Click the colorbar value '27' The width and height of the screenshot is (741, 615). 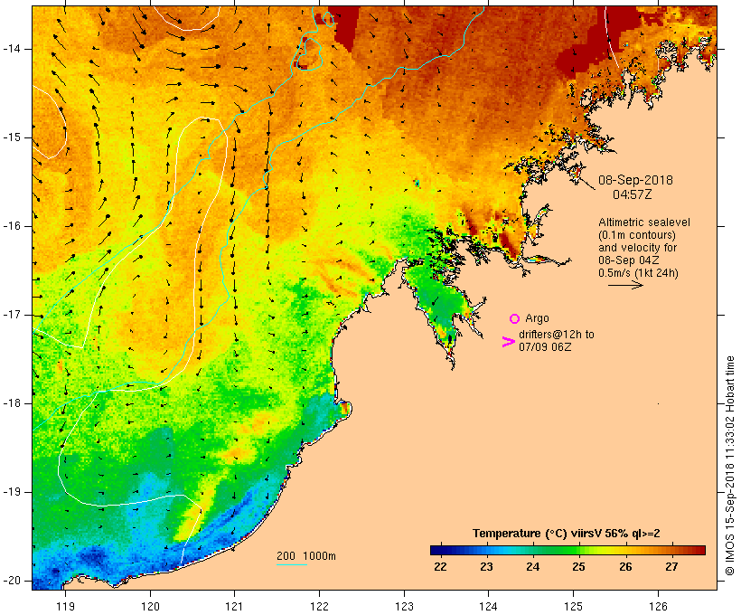pos(671,567)
